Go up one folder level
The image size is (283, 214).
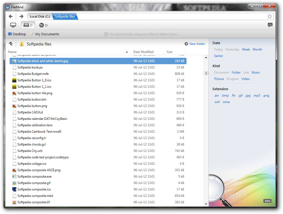(11, 44)
